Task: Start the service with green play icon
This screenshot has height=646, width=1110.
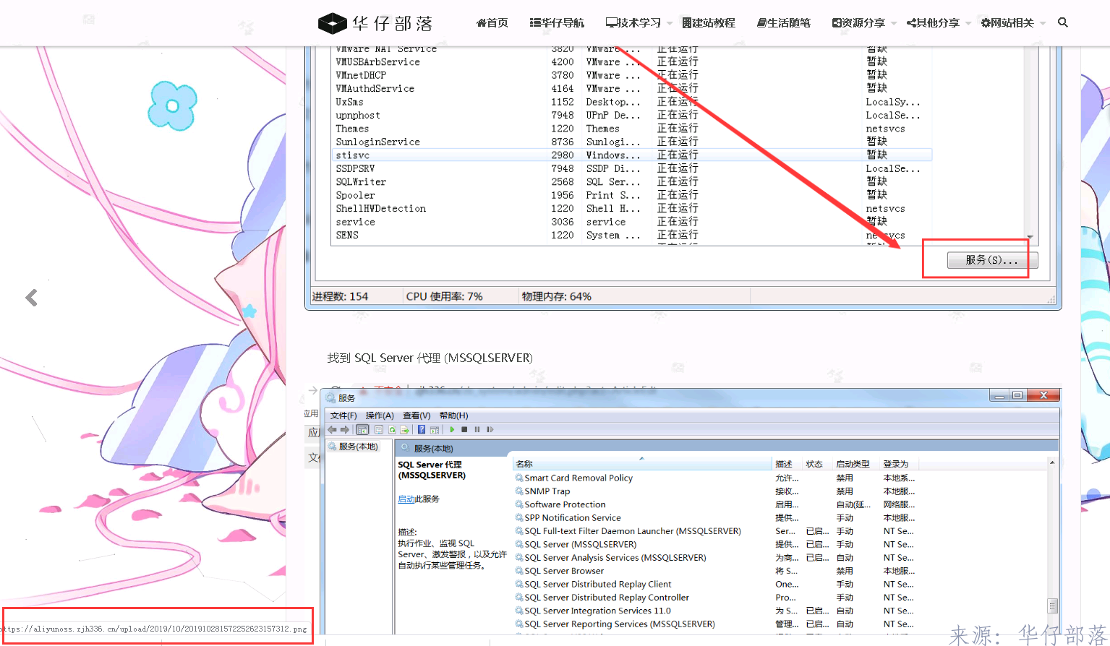Action: click(x=452, y=429)
